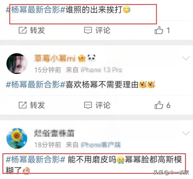Click the comment bubble icon under the 15分钟前 post

pyautogui.click(x=88, y=105)
